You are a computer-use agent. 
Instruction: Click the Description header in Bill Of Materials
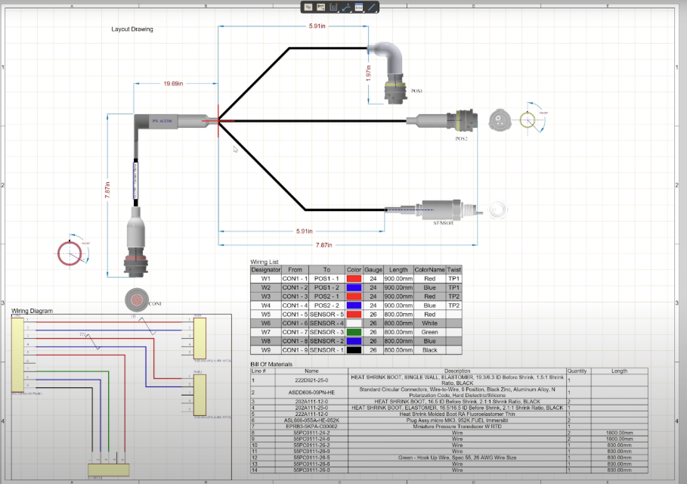pyautogui.click(x=457, y=371)
